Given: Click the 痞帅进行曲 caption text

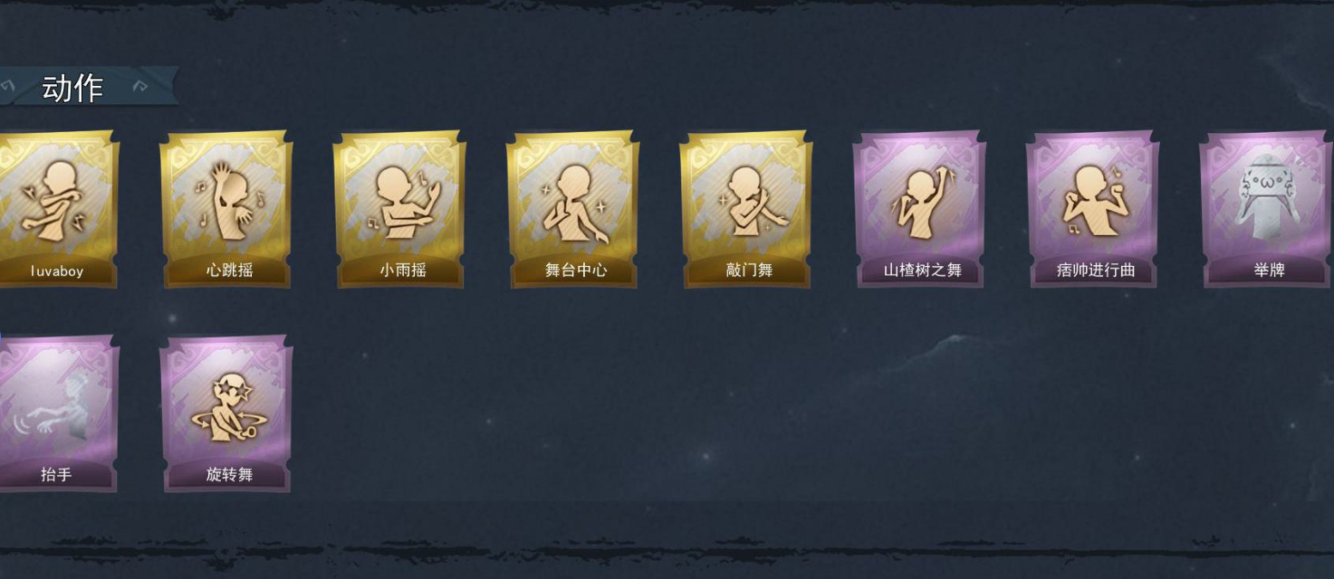Looking at the screenshot, I should (x=1096, y=271).
